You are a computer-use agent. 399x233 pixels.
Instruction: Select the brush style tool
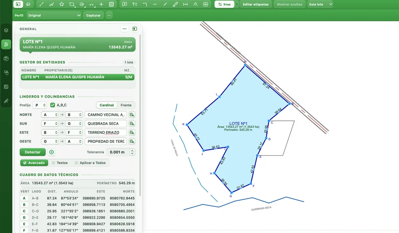tap(175, 4)
